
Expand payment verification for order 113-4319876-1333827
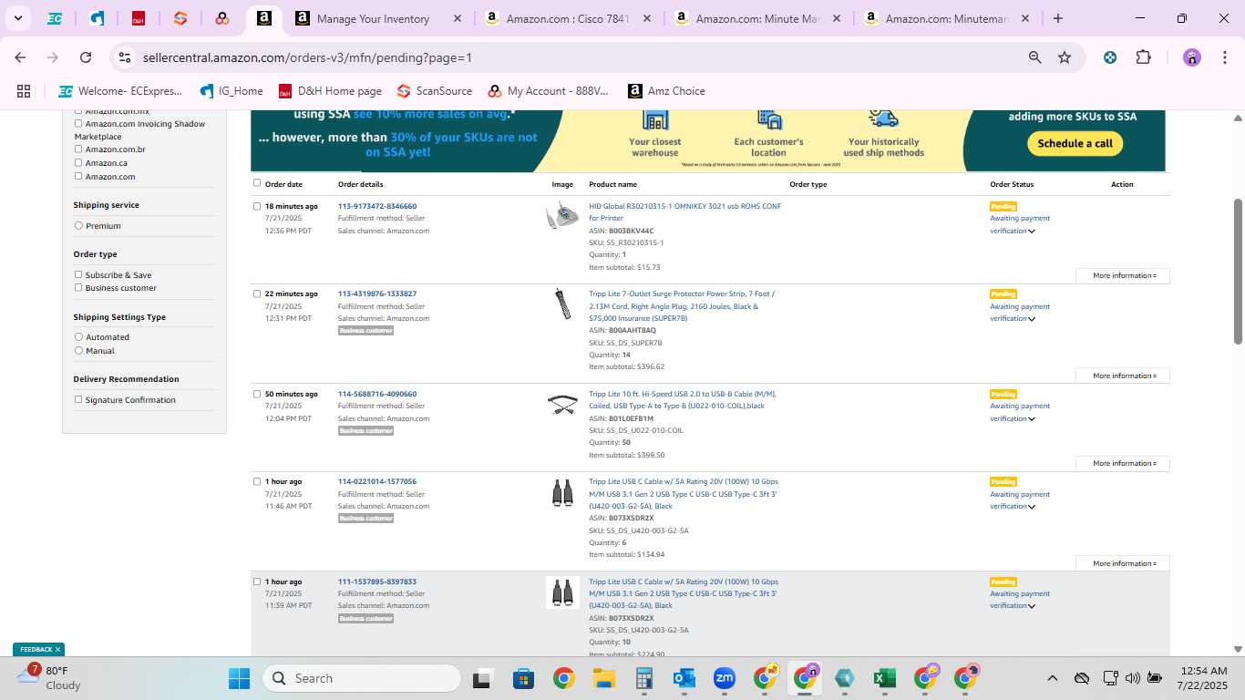point(1032,319)
